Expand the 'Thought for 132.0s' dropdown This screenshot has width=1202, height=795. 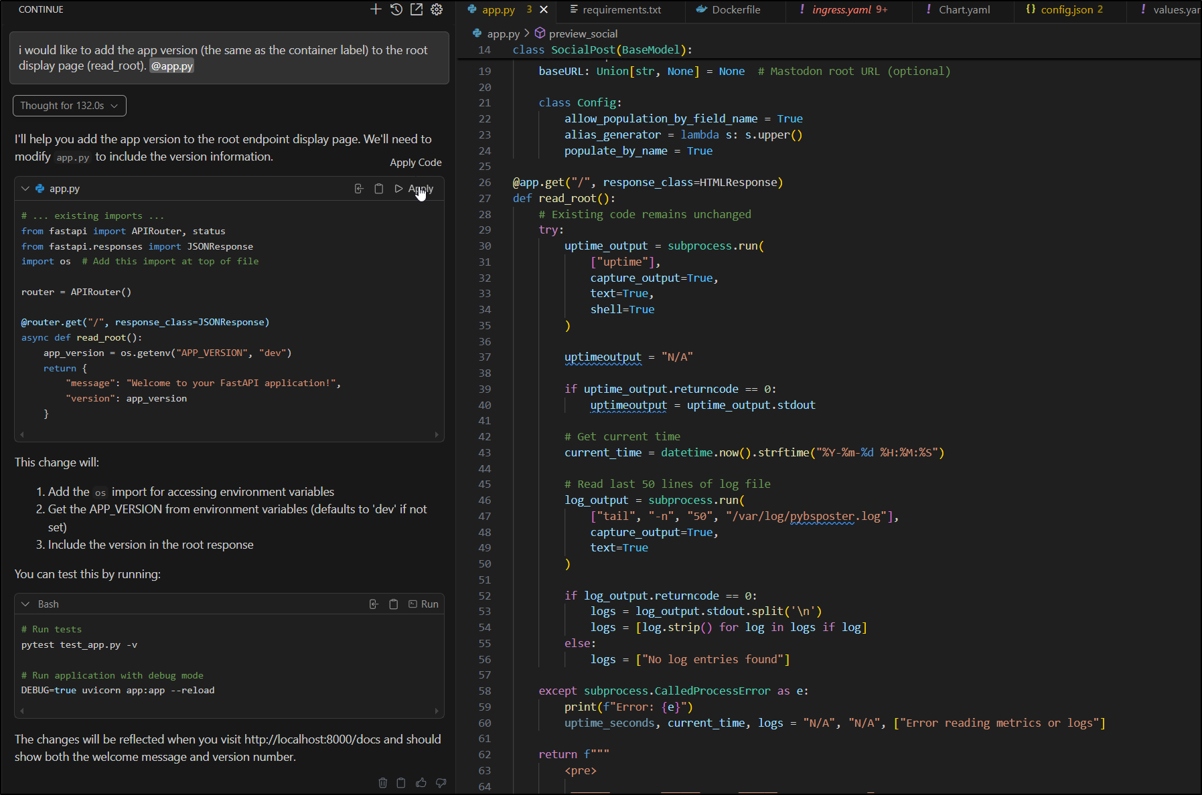69,106
